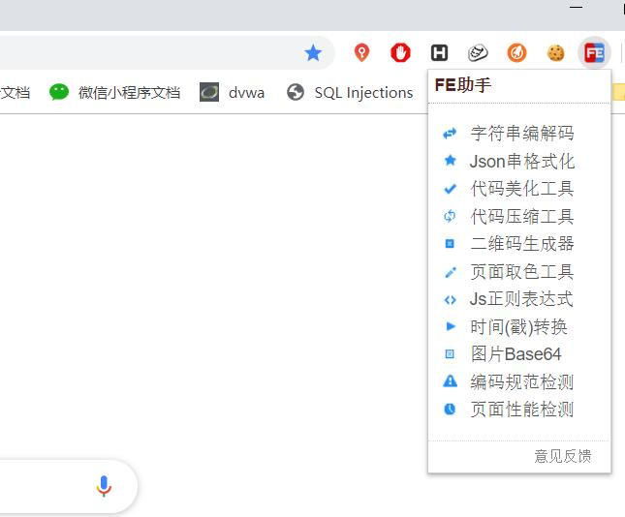Viewport: 625px width, 517px height.
Task: Click the WeChat bookmark favicon
Action: tap(59, 92)
